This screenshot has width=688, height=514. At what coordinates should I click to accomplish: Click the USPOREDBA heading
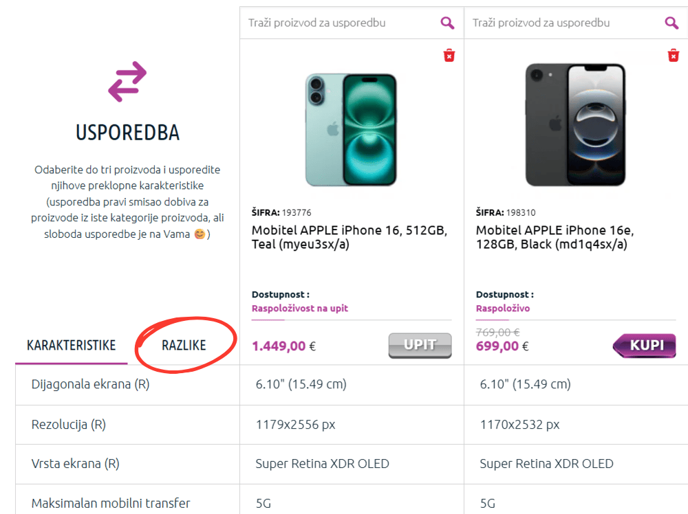127,133
